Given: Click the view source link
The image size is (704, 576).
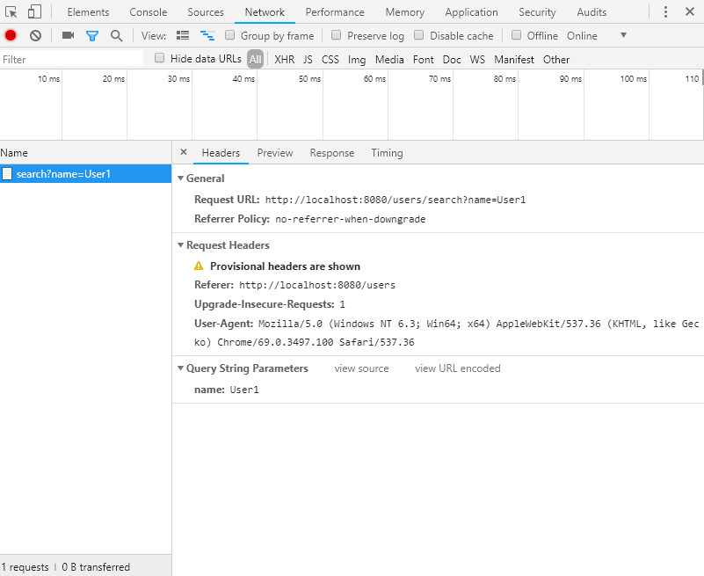Looking at the screenshot, I should 361,368.
